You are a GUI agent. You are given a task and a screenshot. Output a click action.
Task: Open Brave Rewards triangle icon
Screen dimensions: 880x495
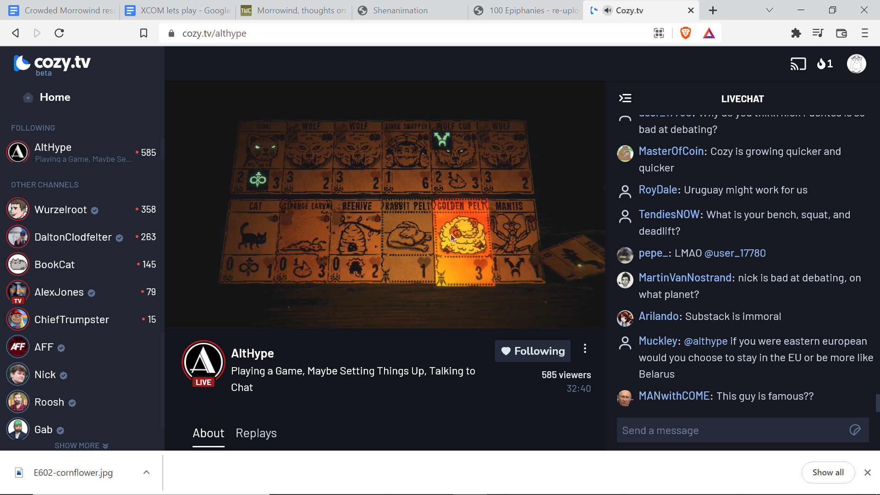(x=709, y=33)
